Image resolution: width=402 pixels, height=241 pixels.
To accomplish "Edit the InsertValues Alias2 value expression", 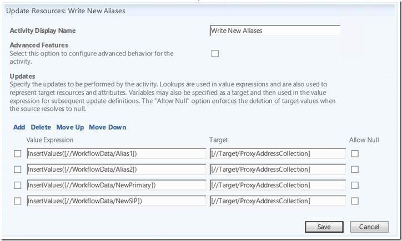I will coord(116,169).
